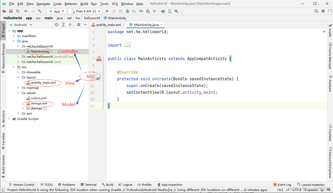The height and width of the screenshot is (193, 333).
Task: Expand the drawable folder
Action: click(18, 72)
